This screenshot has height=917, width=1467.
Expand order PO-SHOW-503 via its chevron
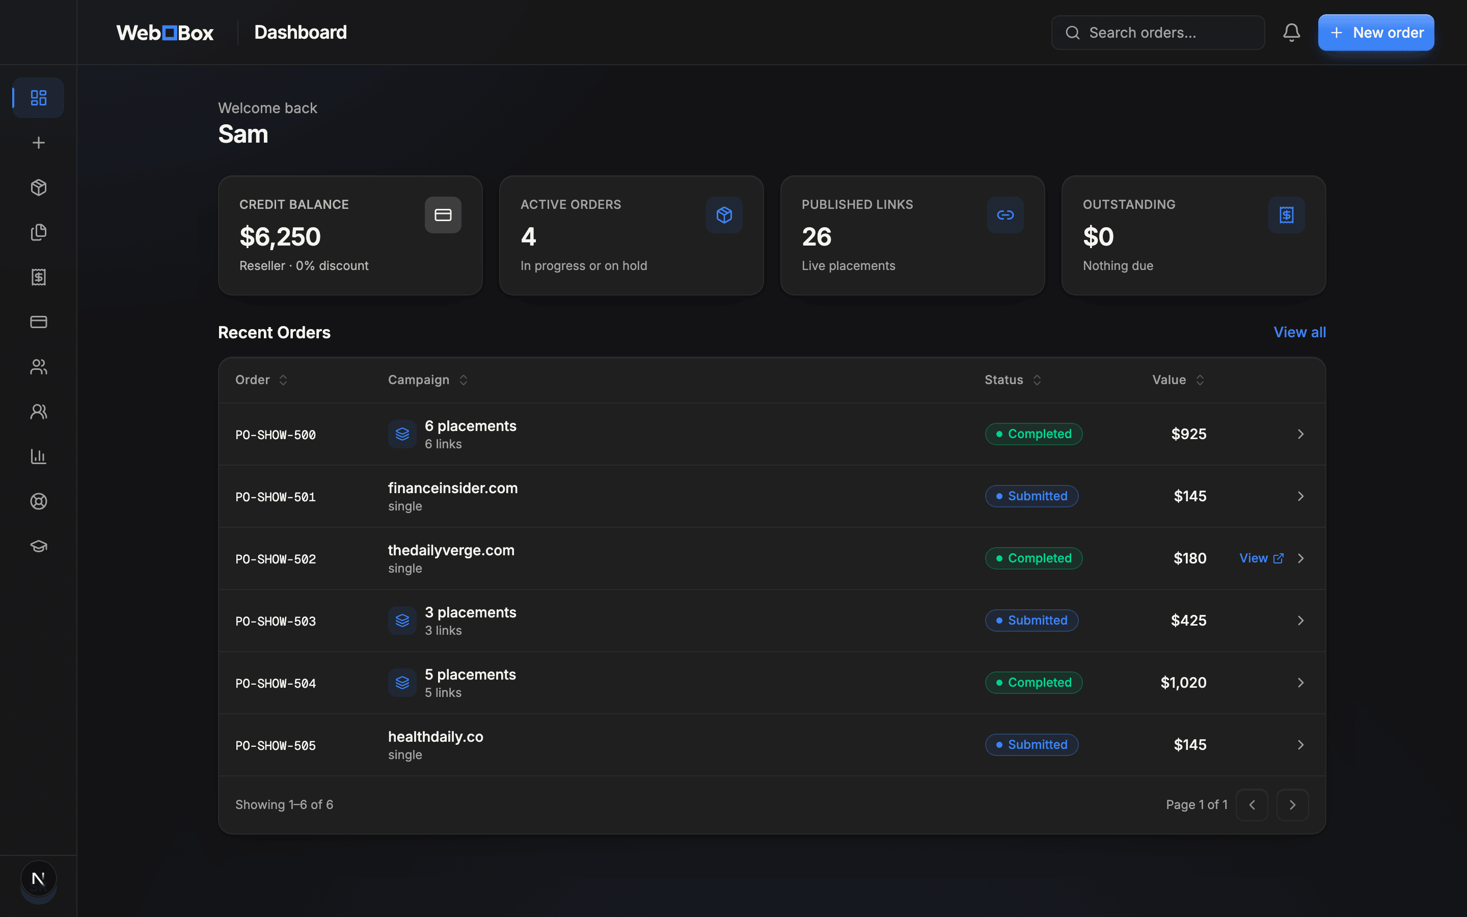(x=1300, y=621)
